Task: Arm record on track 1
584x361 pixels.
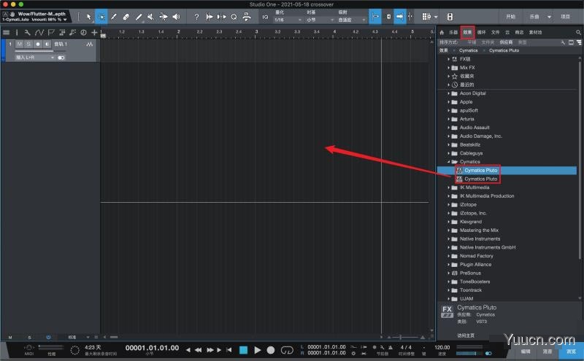Action: coord(38,44)
